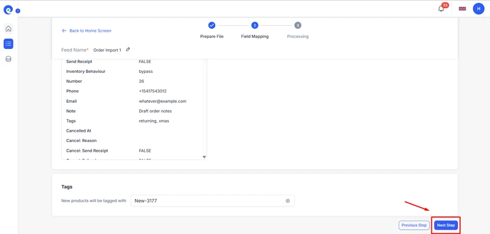This screenshot has height=234, width=490.
Task: Edit feed name with pencil icon
Action: coord(128,50)
